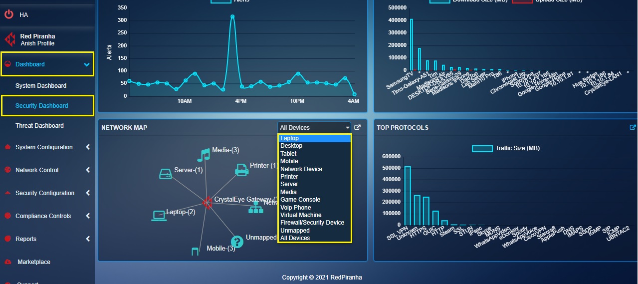Select Unmapped option in the list
This screenshot has height=284, width=638.
[315, 231]
